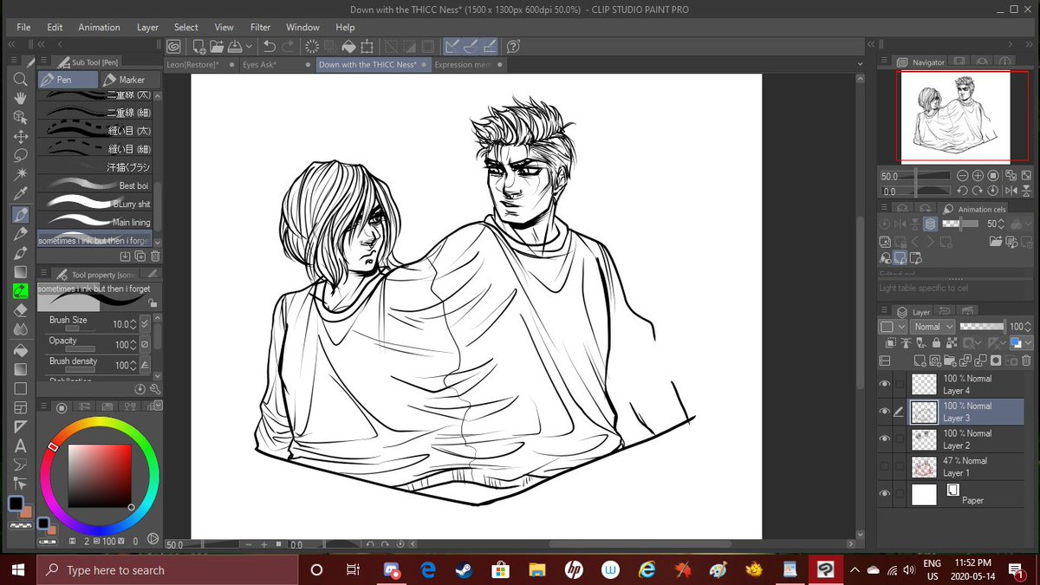
Task: Select the Pen tool in toolbar
Action: coord(21,214)
